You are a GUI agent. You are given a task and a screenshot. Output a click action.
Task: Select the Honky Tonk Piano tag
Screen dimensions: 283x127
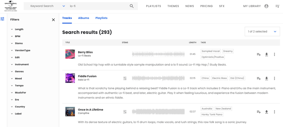tap(212, 114)
